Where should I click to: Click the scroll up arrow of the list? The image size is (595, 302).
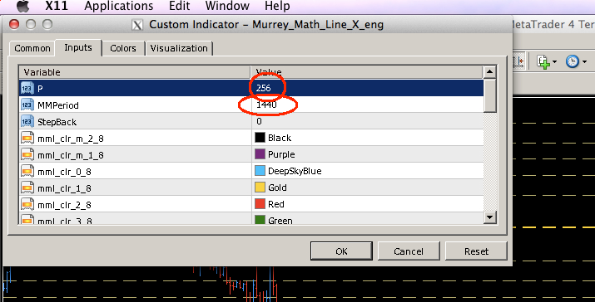coord(489,71)
